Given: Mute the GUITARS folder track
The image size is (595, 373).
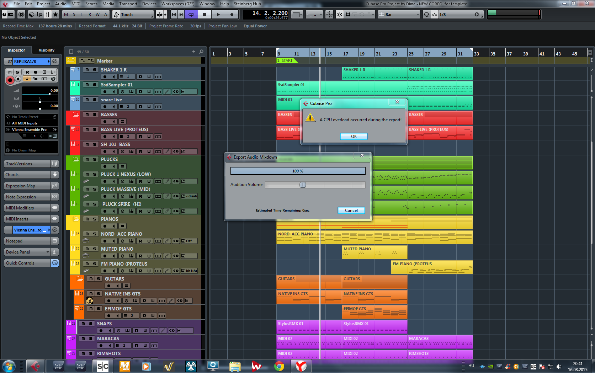Looking at the screenshot, I should 91,279.
